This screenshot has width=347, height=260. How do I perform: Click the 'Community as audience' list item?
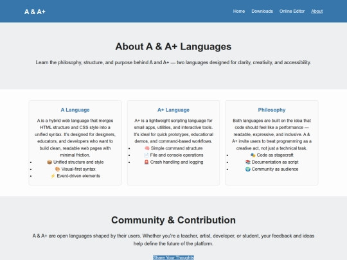(x=272, y=169)
